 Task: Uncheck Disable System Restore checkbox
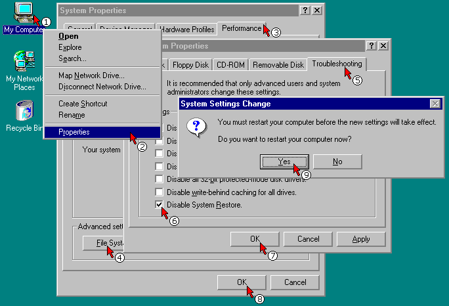click(x=159, y=205)
